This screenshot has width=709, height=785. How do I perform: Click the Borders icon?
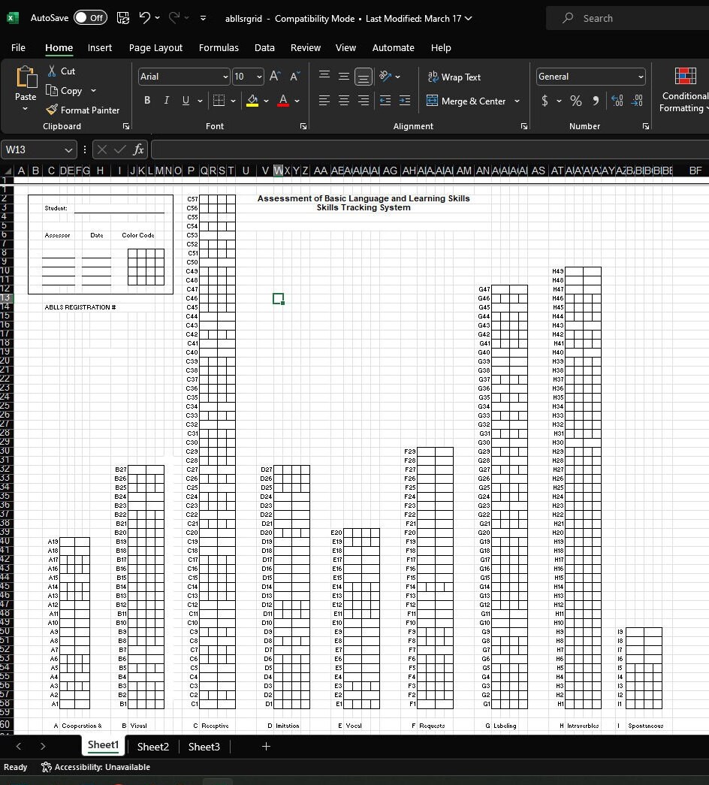tap(219, 100)
